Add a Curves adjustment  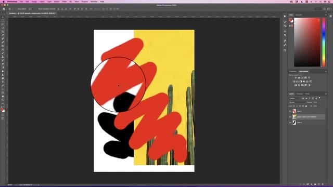point(302,78)
